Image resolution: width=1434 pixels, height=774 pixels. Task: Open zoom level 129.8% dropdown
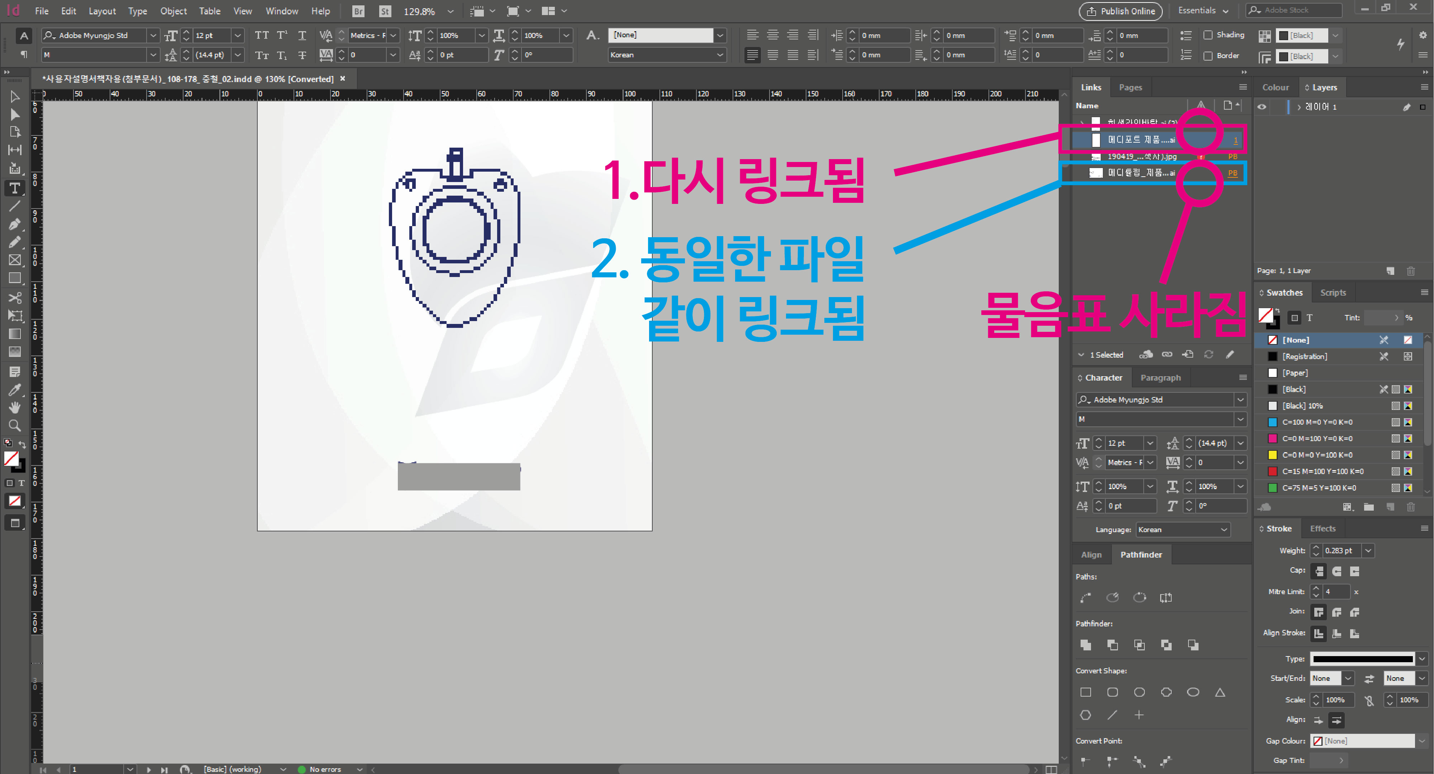[x=451, y=11]
